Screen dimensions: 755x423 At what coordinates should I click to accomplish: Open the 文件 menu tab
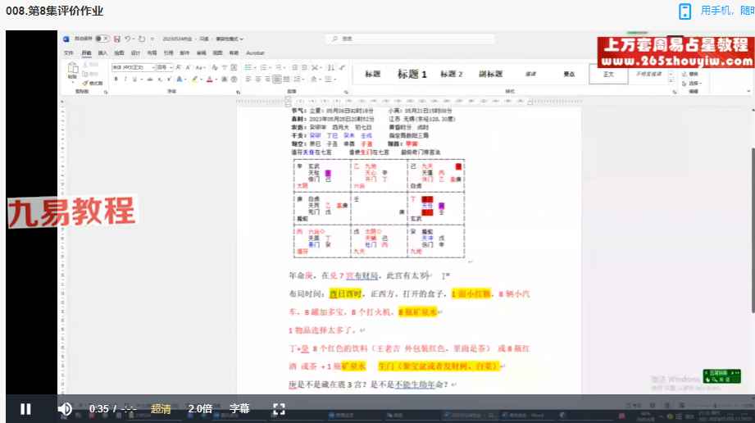(x=68, y=53)
